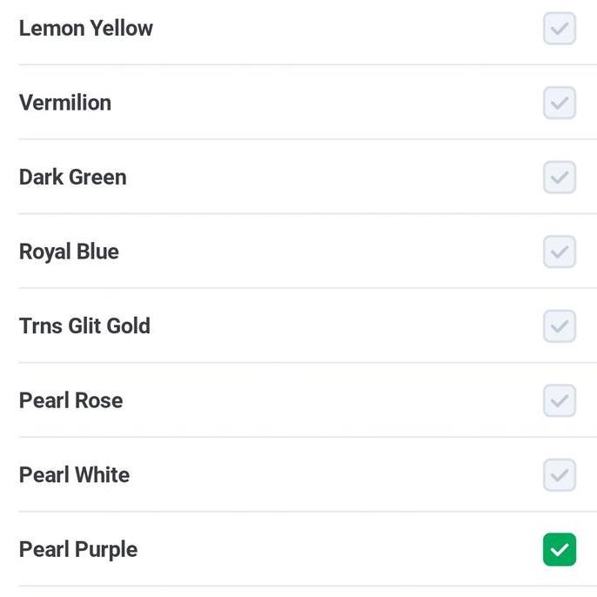Screen dimensions: 597x597
Task: Pick the Royal Blue color name
Action: click(x=69, y=252)
